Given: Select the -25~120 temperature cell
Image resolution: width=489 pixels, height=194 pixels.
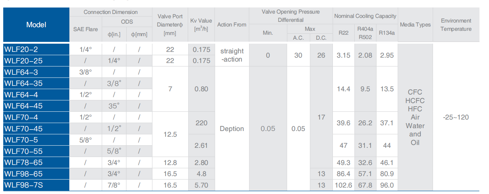Looking at the screenshot, I should (456, 117).
